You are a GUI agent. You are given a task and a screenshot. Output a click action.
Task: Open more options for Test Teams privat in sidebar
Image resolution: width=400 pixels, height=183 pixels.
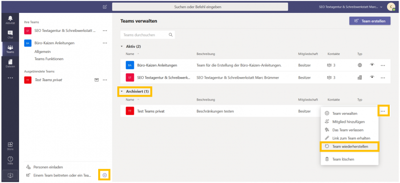coord(105,80)
